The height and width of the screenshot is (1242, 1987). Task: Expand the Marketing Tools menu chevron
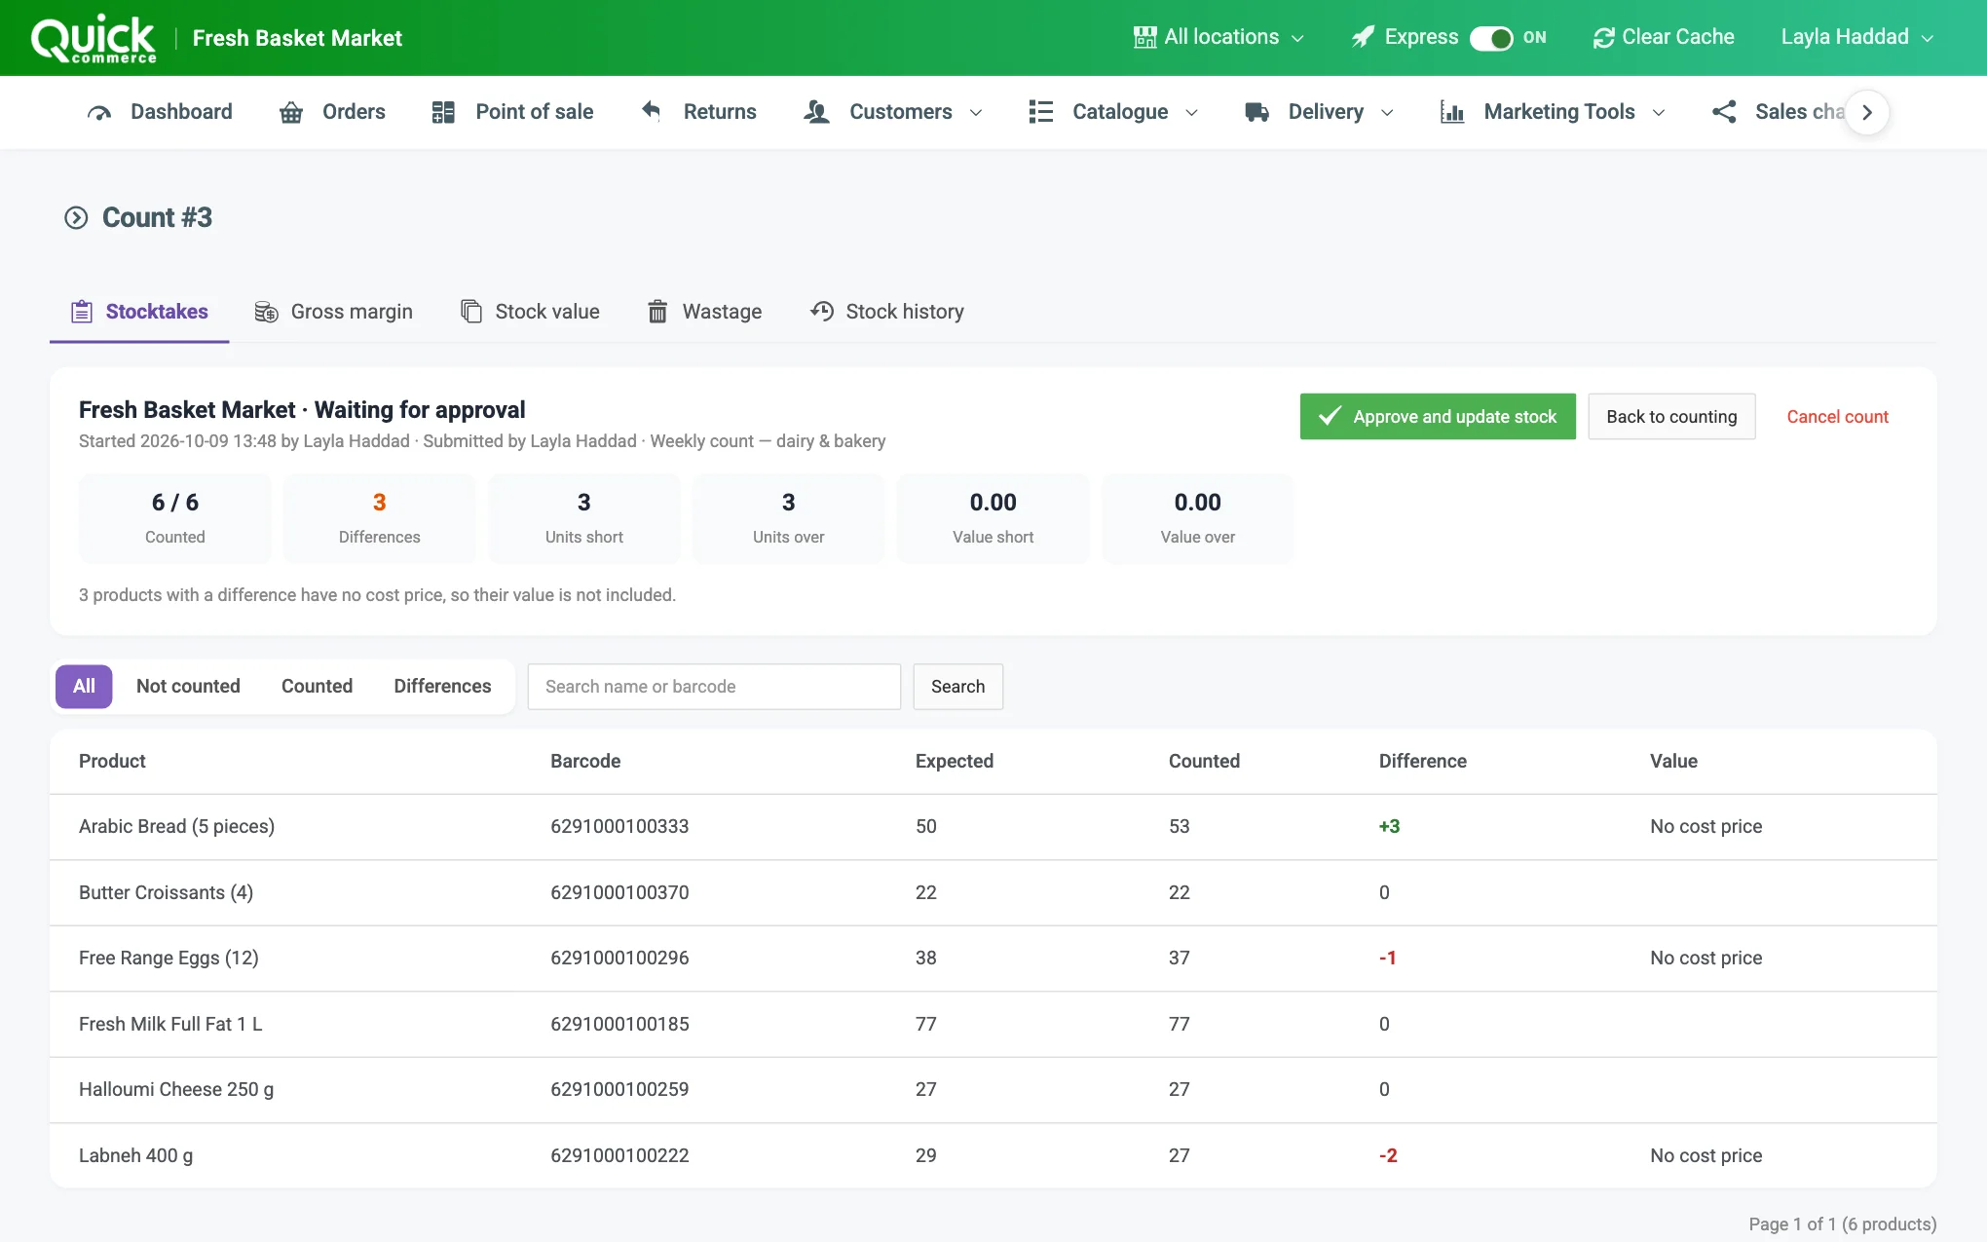pos(1659,113)
